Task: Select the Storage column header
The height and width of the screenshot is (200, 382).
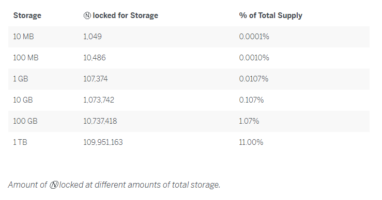Action: click(27, 15)
